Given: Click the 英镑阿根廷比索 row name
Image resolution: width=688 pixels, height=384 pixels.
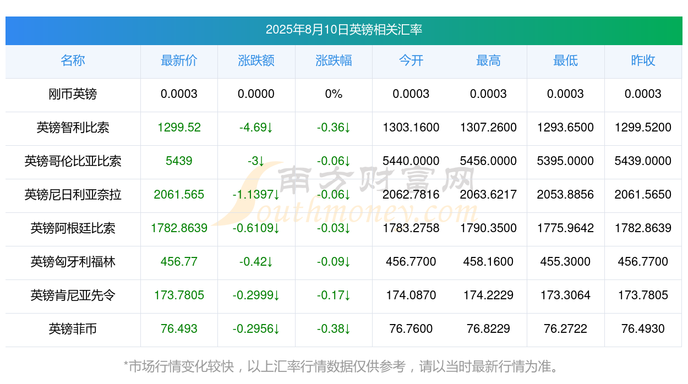Looking at the screenshot, I should coord(73,228).
